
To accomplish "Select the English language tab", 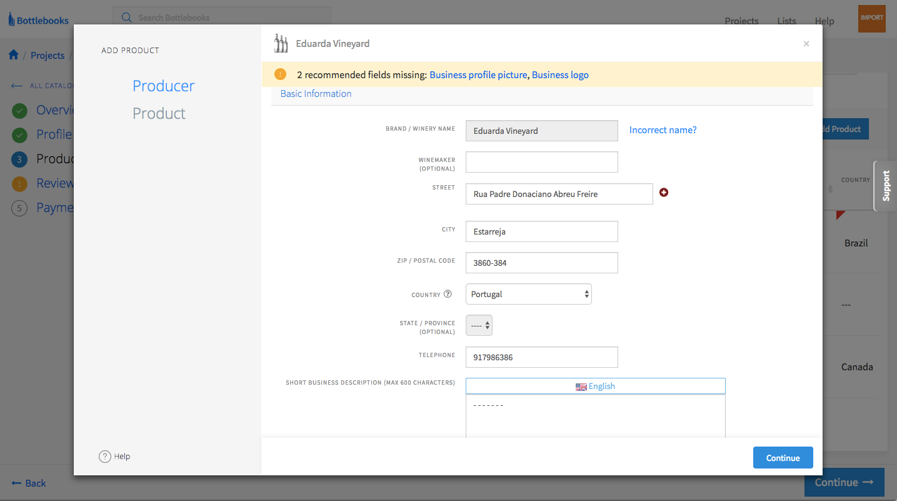I will (x=596, y=386).
